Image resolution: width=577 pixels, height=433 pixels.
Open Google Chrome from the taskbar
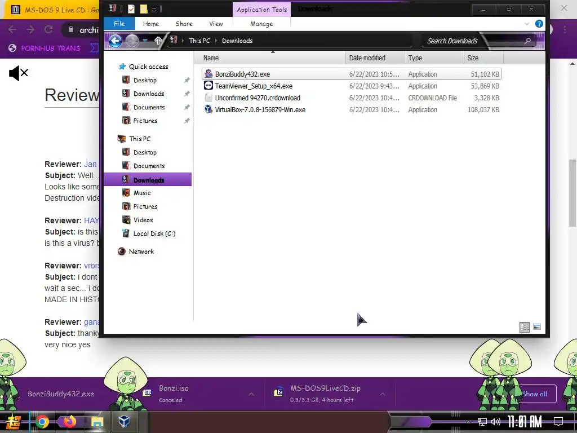[42, 422]
